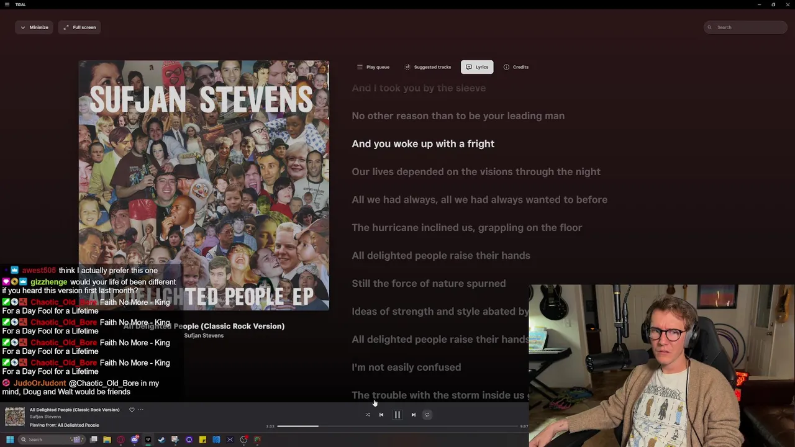The image size is (795, 447).
Task: Click the song title in the player bar
Action: tap(75, 410)
